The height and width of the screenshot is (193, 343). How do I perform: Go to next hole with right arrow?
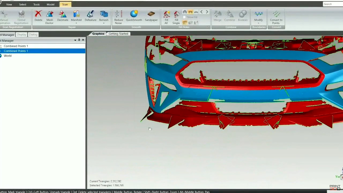pyautogui.click(x=207, y=12)
